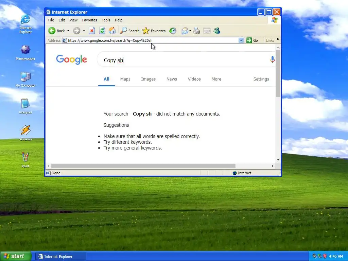The width and height of the screenshot is (348, 261).
Task: Select My Computer desktop icon
Action: [25, 80]
